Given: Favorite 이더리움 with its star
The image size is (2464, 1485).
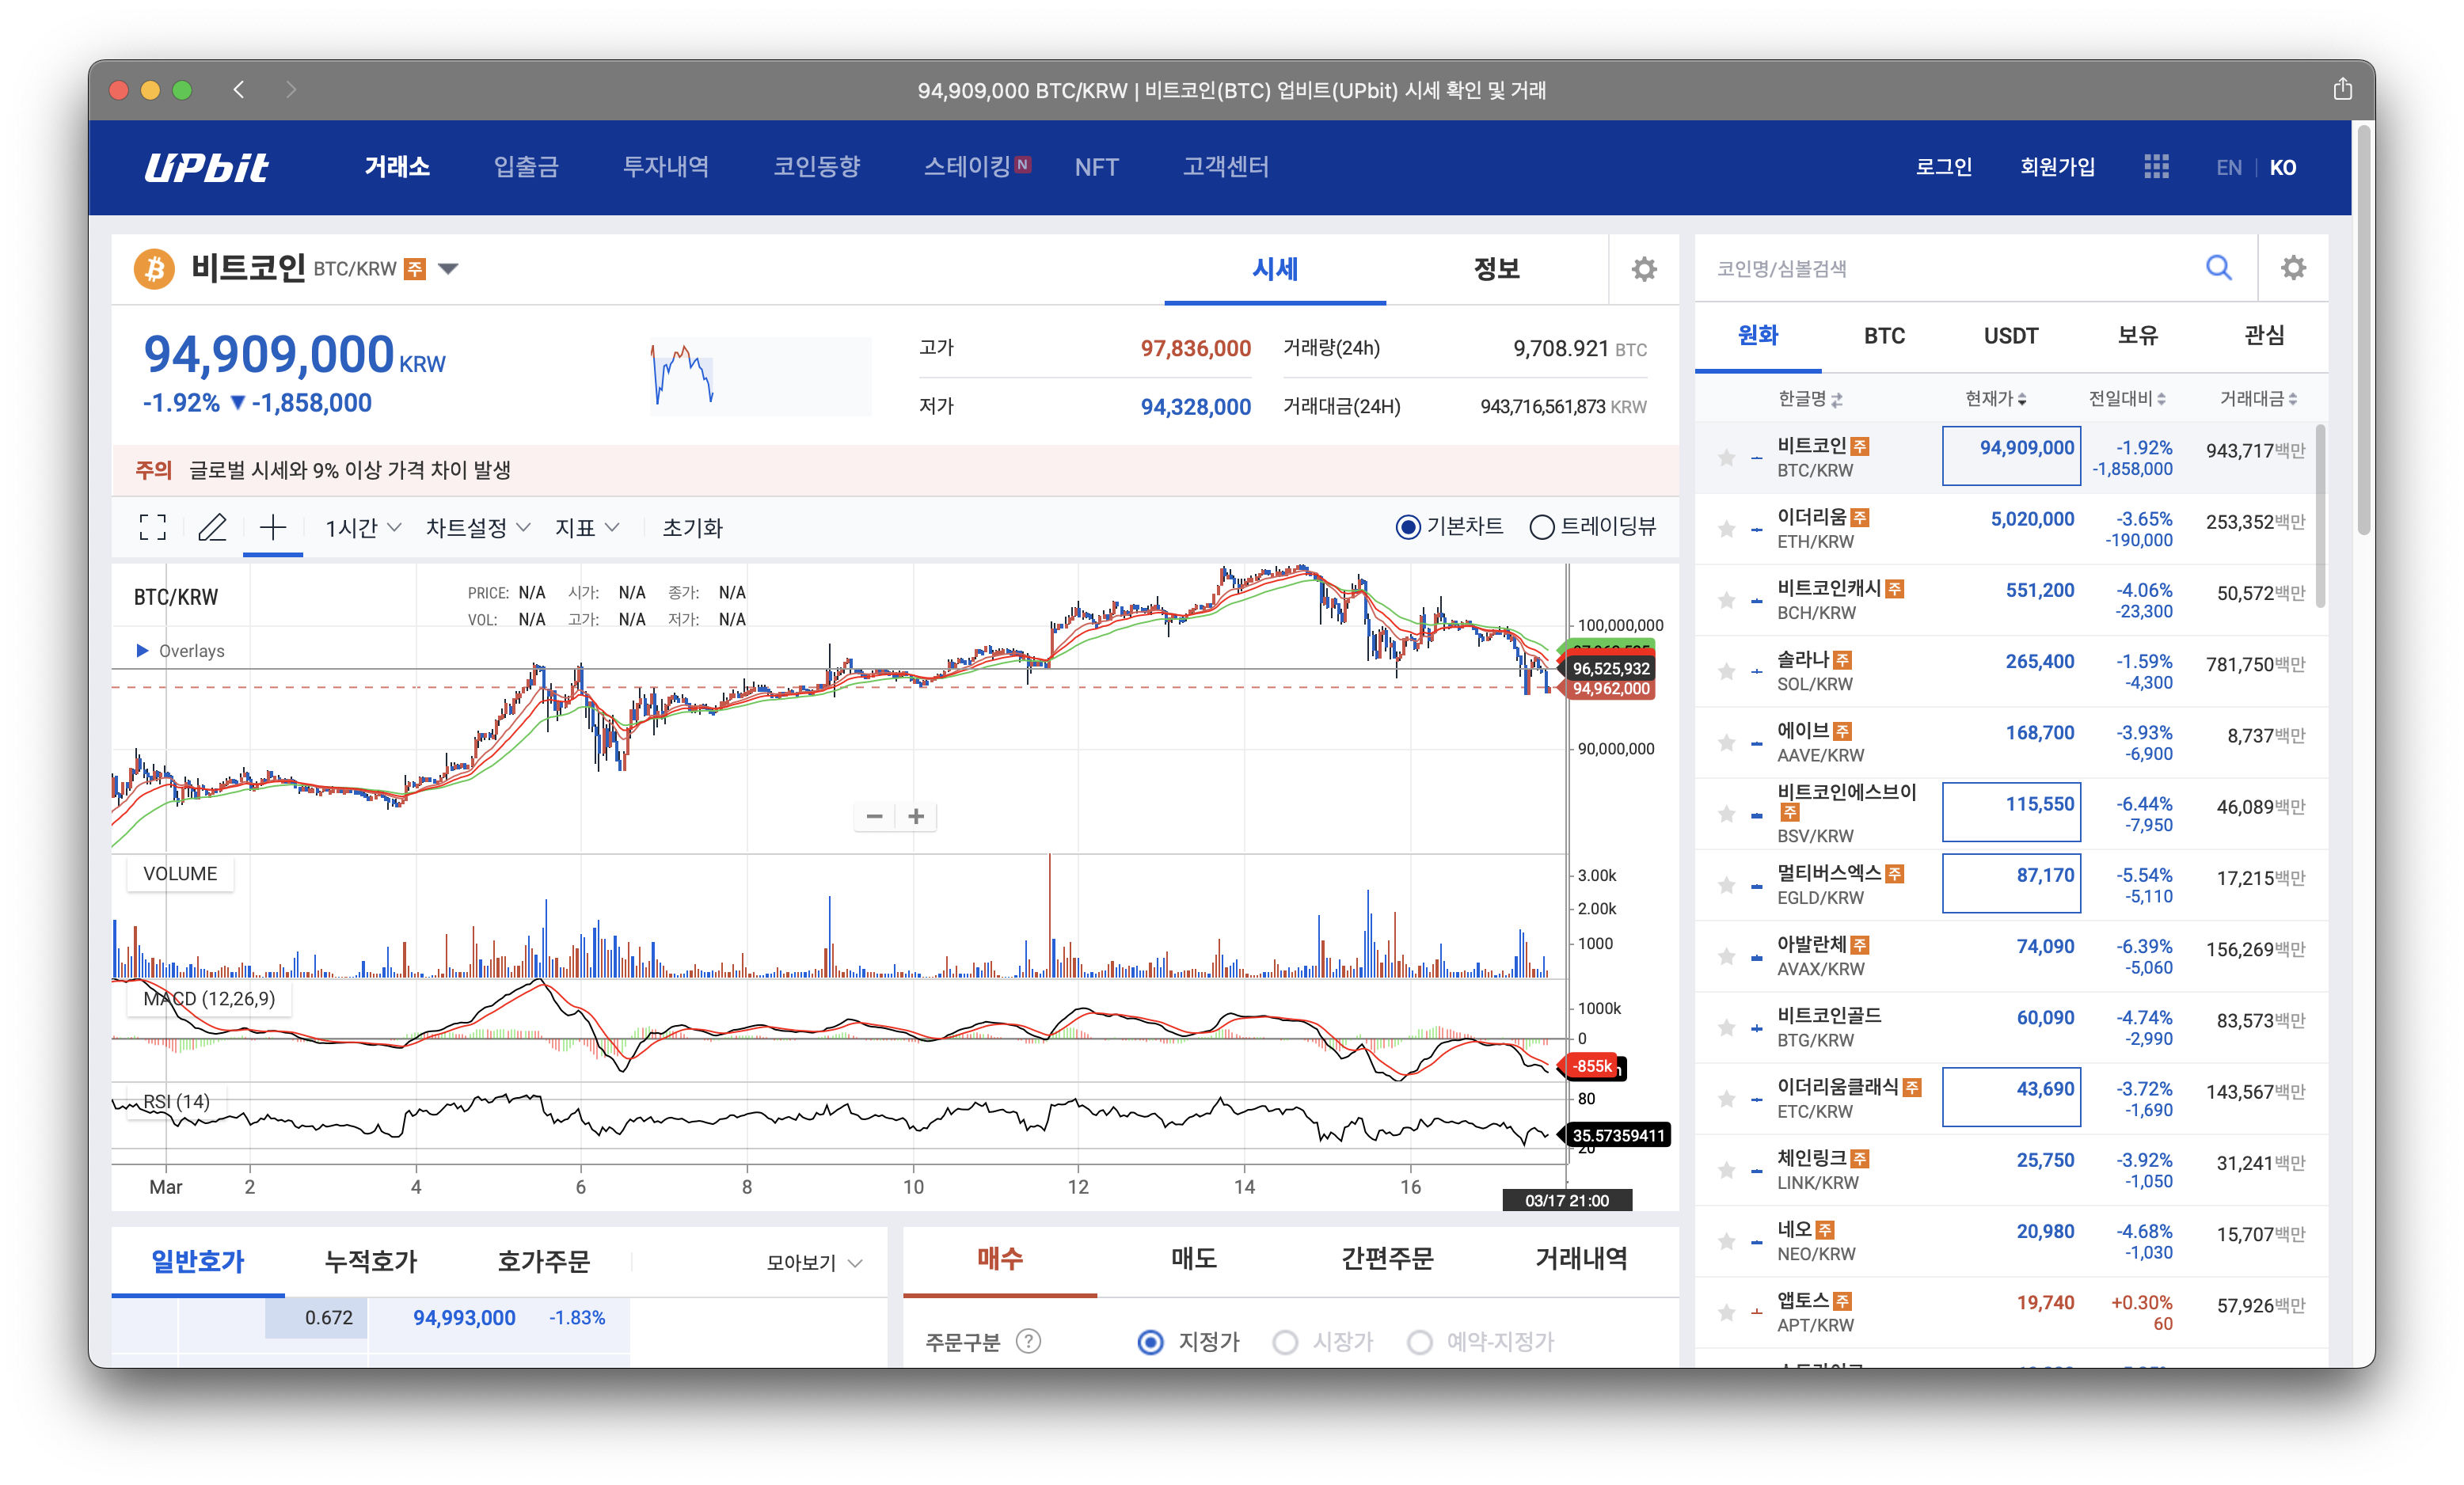Looking at the screenshot, I should tap(1726, 529).
